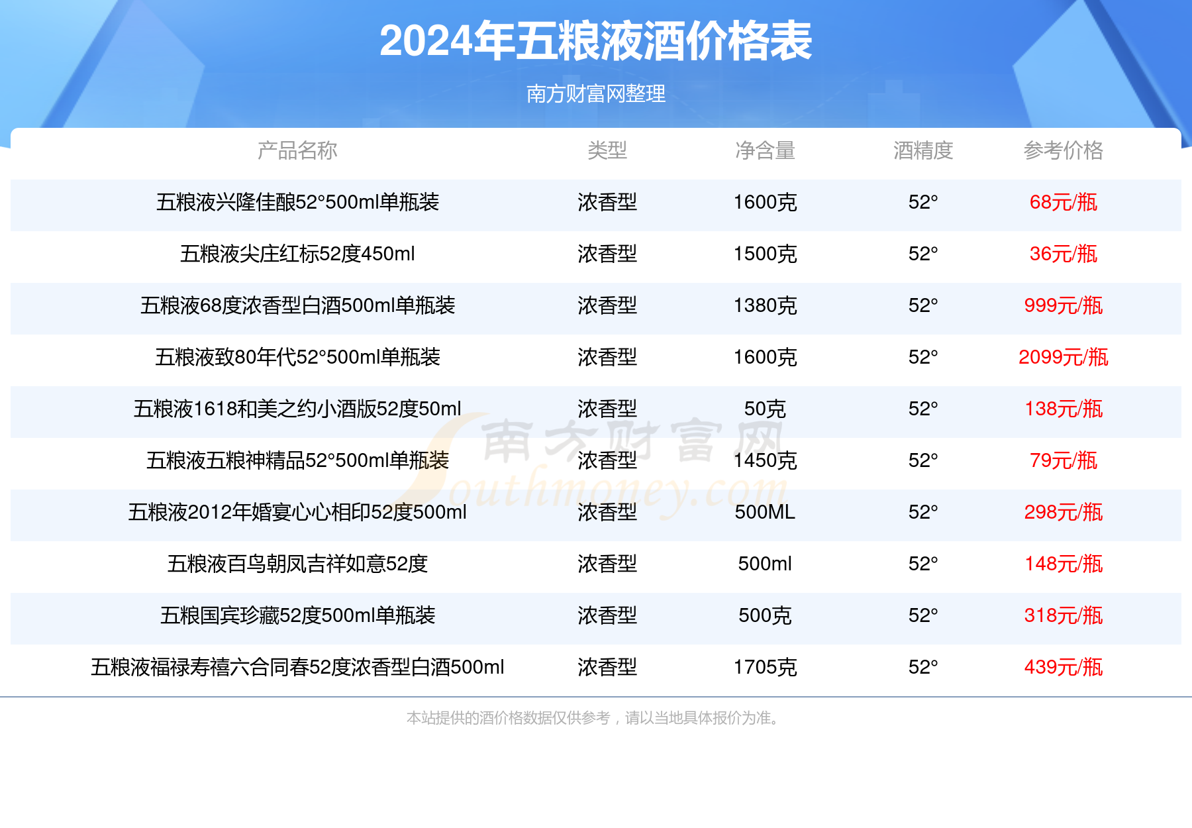Click net content 1450克
Screen dimensions: 1192x828
click(x=765, y=460)
